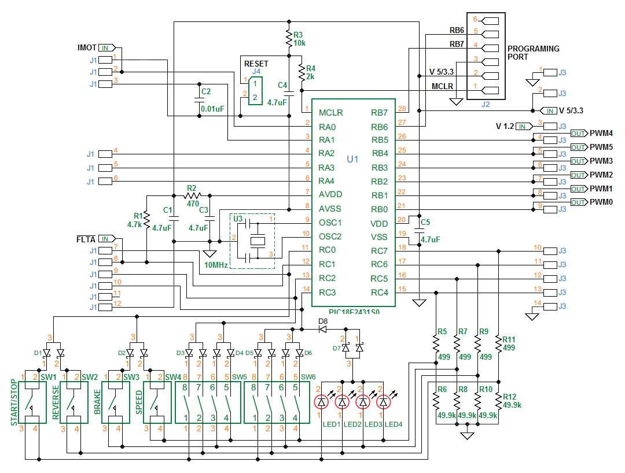This screenshot has height=473, width=625.
Task: Select the D8 diode symbol
Action: pyautogui.click(x=322, y=329)
